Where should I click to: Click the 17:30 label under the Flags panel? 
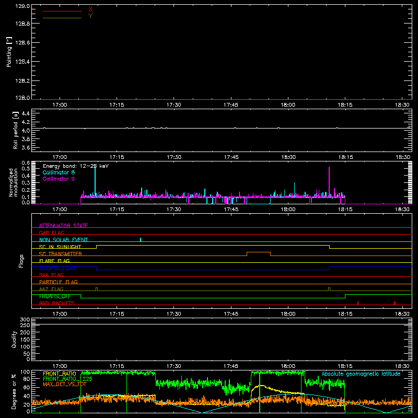click(x=174, y=314)
